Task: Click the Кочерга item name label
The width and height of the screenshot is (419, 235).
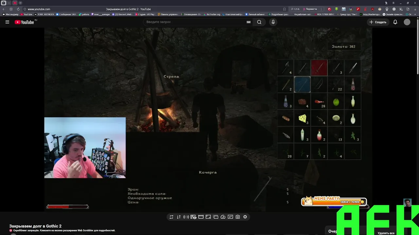Action: pyautogui.click(x=208, y=172)
